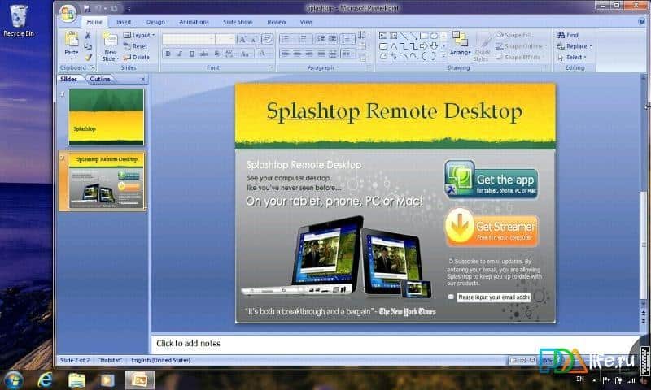
Task: Click the Cut scissors icon
Action: point(87,36)
